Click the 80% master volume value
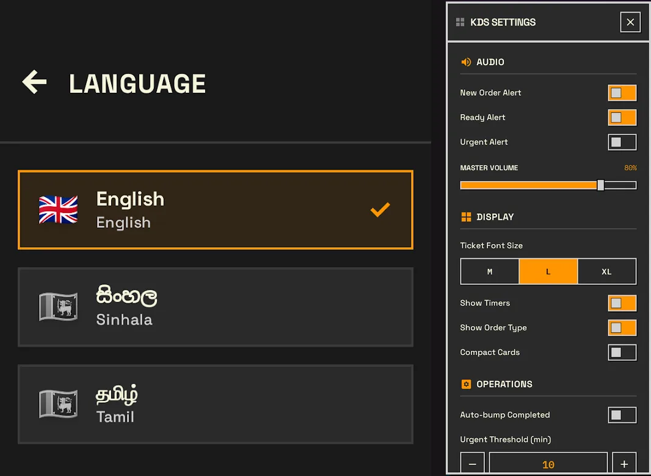651x476 pixels. pyautogui.click(x=630, y=168)
